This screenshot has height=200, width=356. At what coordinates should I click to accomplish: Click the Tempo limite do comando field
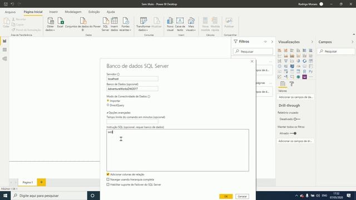(132, 122)
